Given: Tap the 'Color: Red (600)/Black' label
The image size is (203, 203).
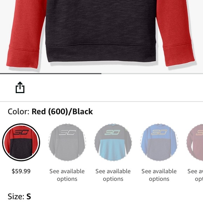Looking at the screenshot, I should coord(50,111).
